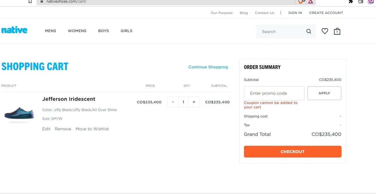Edit the Jefferson Iridescent cart item
Screen dimensions: 376x194
click(46, 129)
